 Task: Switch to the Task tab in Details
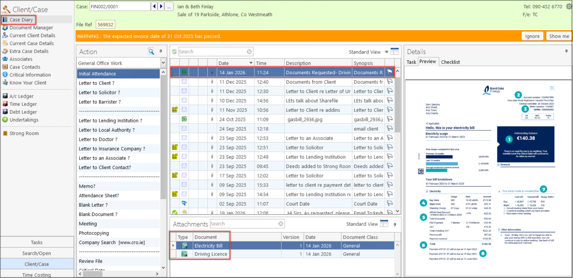(x=411, y=62)
